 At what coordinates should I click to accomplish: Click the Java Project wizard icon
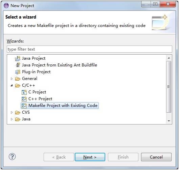coord(18,58)
